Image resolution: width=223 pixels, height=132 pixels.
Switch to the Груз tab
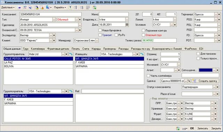point(26,49)
